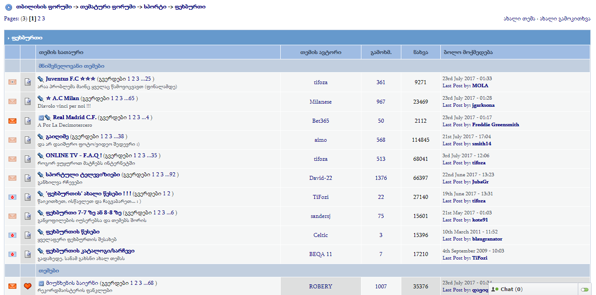Open last poster blaugranator profile
Screen dimensions: 596x295
(x=487, y=239)
